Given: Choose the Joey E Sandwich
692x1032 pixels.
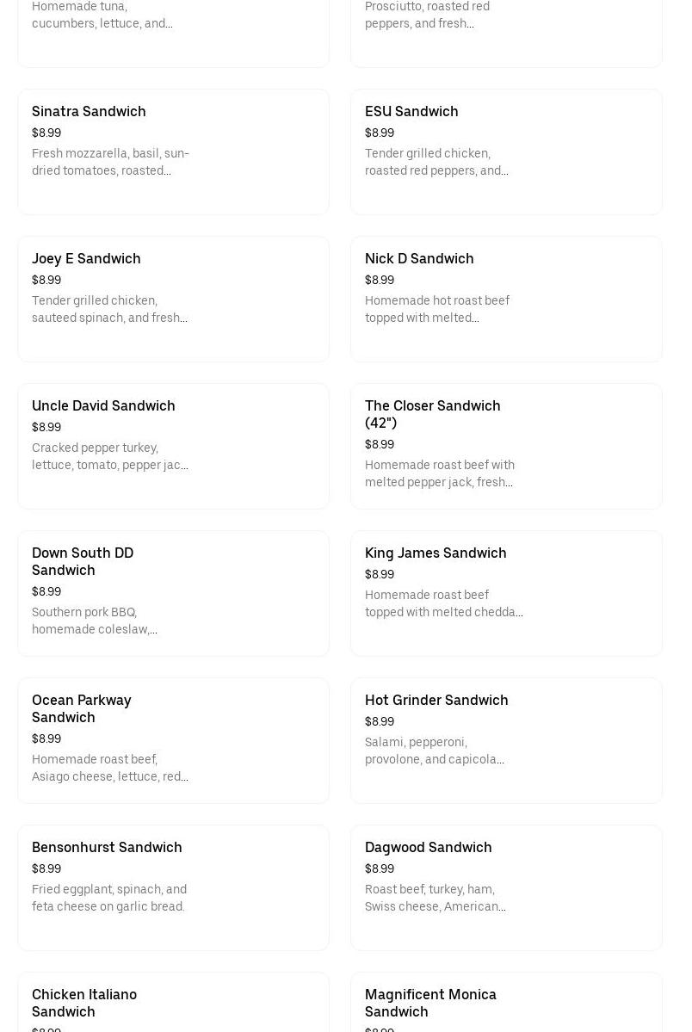Looking at the screenshot, I should [x=86, y=259].
